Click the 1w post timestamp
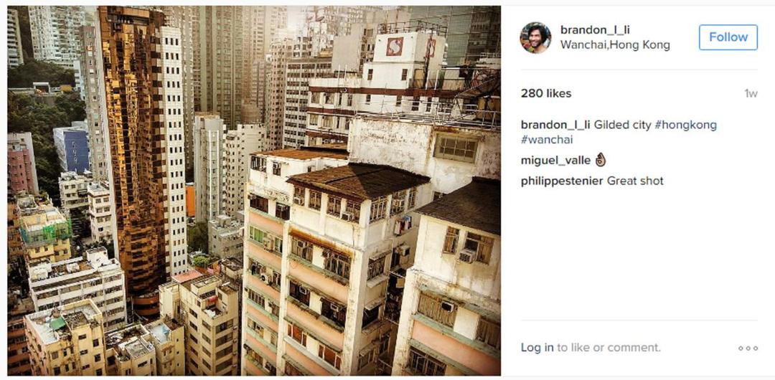The height and width of the screenshot is (380, 775). pyautogui.click(x=751, y=93)
